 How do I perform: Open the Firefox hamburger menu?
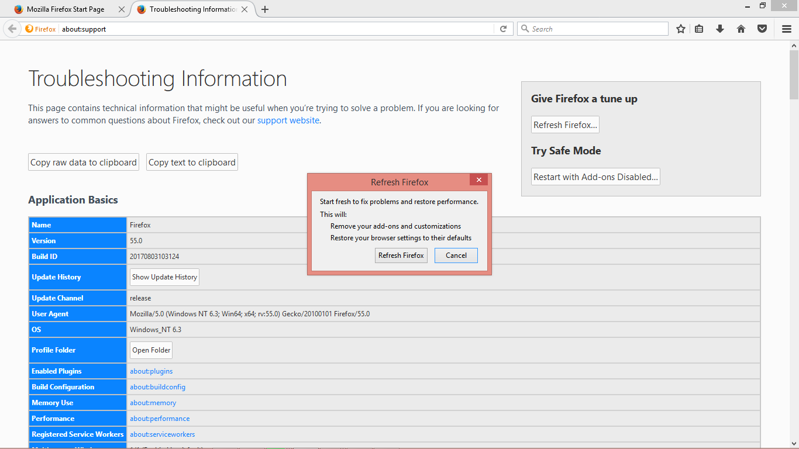(787, 29)
